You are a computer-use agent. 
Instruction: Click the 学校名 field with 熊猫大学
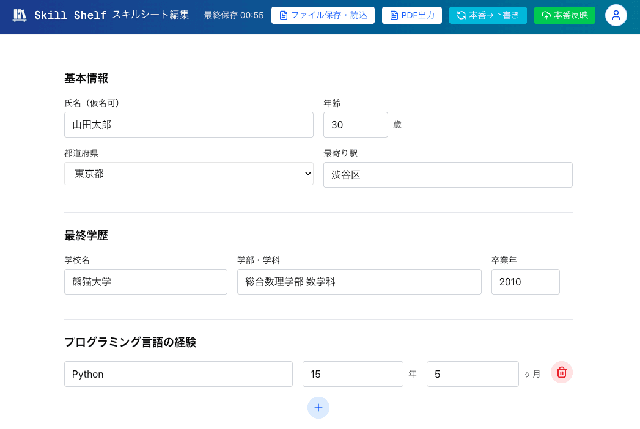pyautogui.click(x=145, y=282)
